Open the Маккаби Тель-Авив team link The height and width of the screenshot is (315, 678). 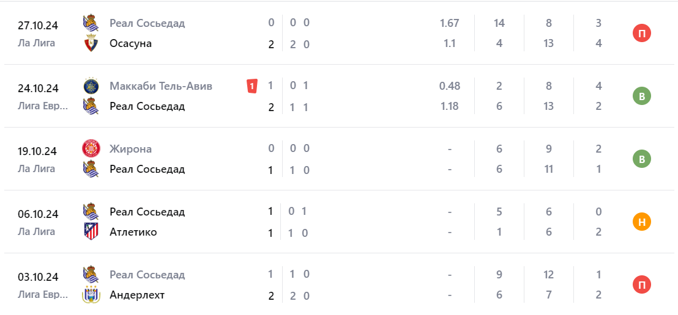click(x=161, y=86)
